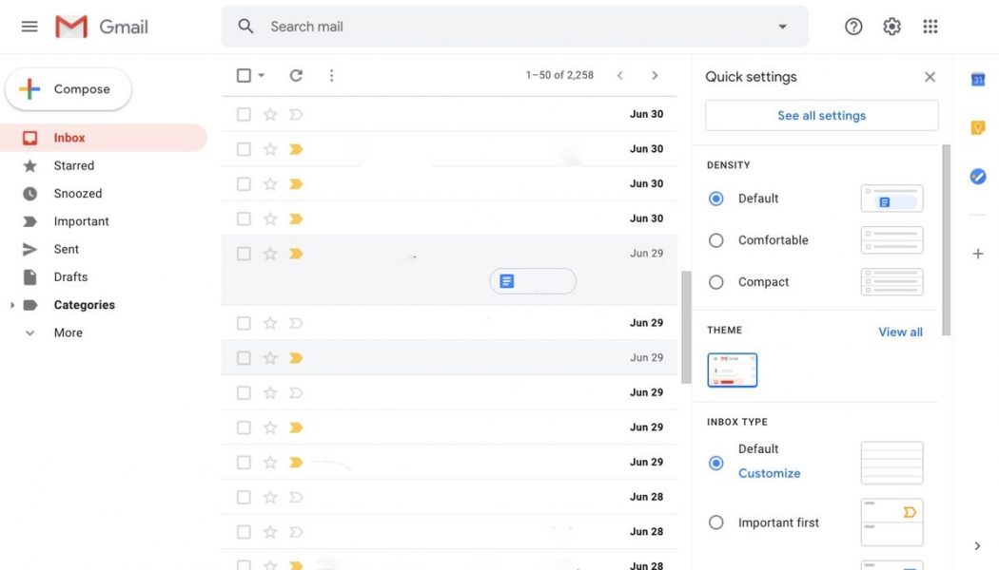The width and height of the screenshot is (999, 570).
Task: Click the See all settings button
Action: 821,114
